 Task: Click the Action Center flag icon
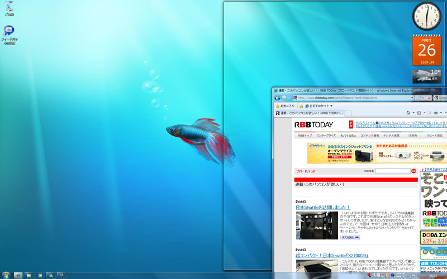[x=412, y=275]
